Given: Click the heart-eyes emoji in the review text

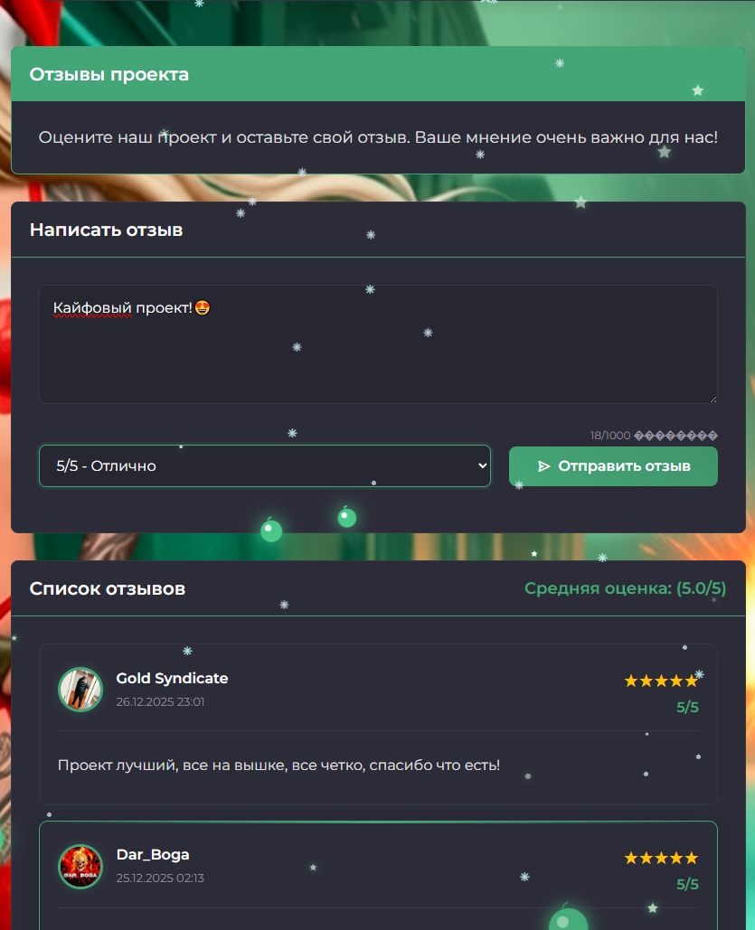Looking at the screenshot, I should coord(203,308).
